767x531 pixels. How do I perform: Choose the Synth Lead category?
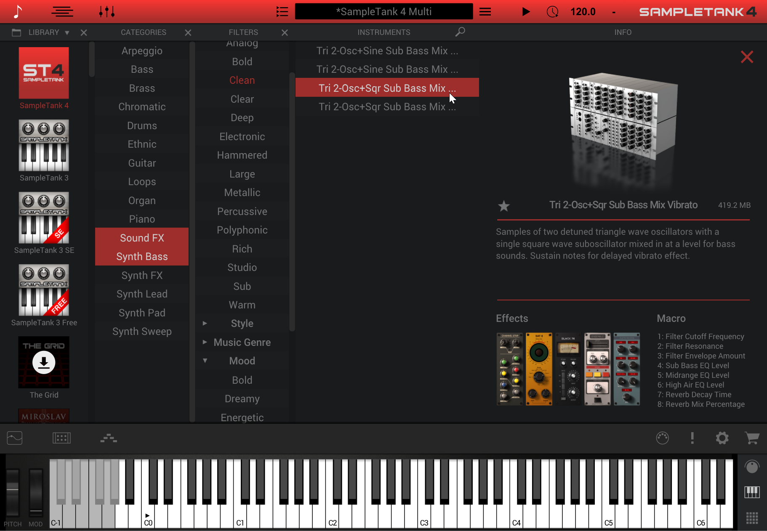pyautogui.click(x=142, y=294)
